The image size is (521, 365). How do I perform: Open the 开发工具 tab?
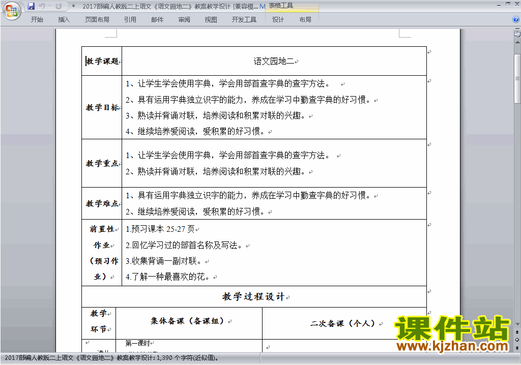click(244, 20)
